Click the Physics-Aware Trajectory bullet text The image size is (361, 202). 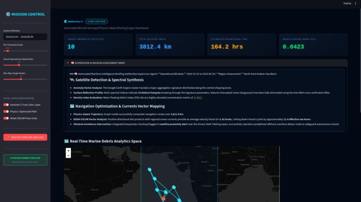(129, 114)
